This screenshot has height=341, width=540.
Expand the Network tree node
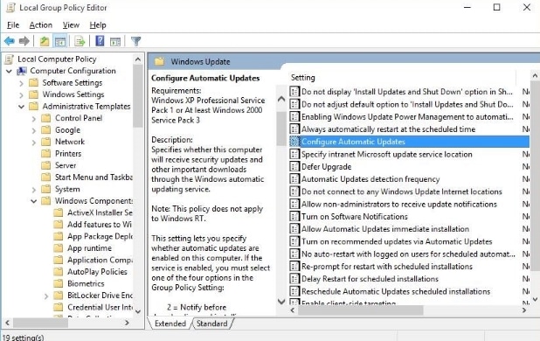[34, 142]
